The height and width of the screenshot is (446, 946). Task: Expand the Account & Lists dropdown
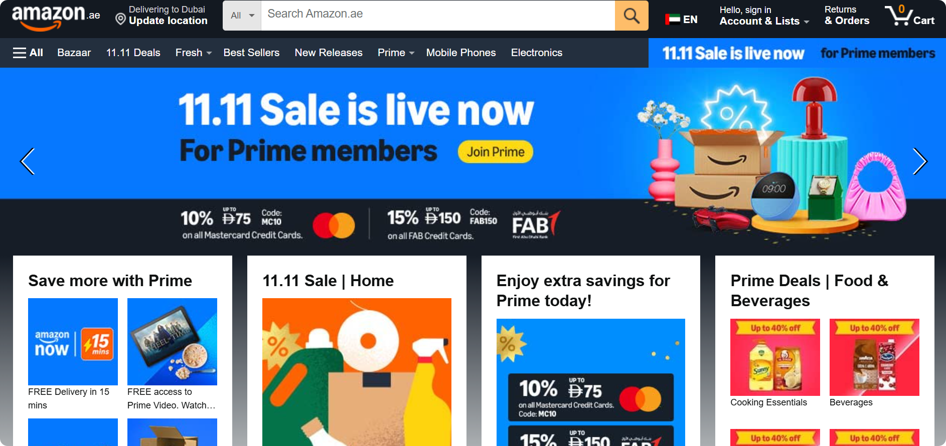pyautogui.click(x=764, y=16)
